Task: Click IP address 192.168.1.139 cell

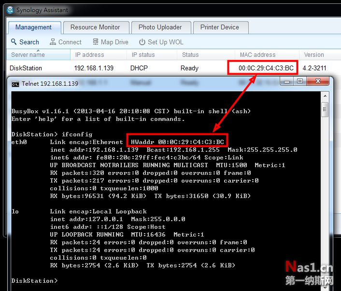Action: click(94, 68)
